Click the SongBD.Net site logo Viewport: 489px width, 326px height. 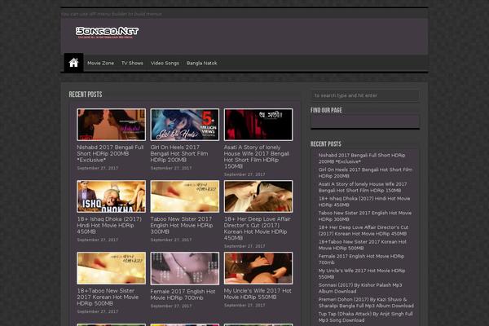tap(107, 32)
